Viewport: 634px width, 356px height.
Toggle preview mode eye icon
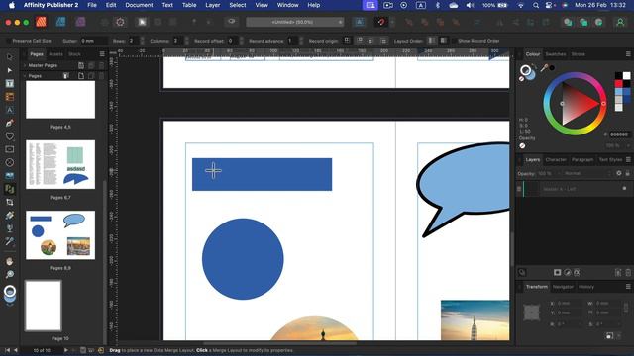(232, 22)
